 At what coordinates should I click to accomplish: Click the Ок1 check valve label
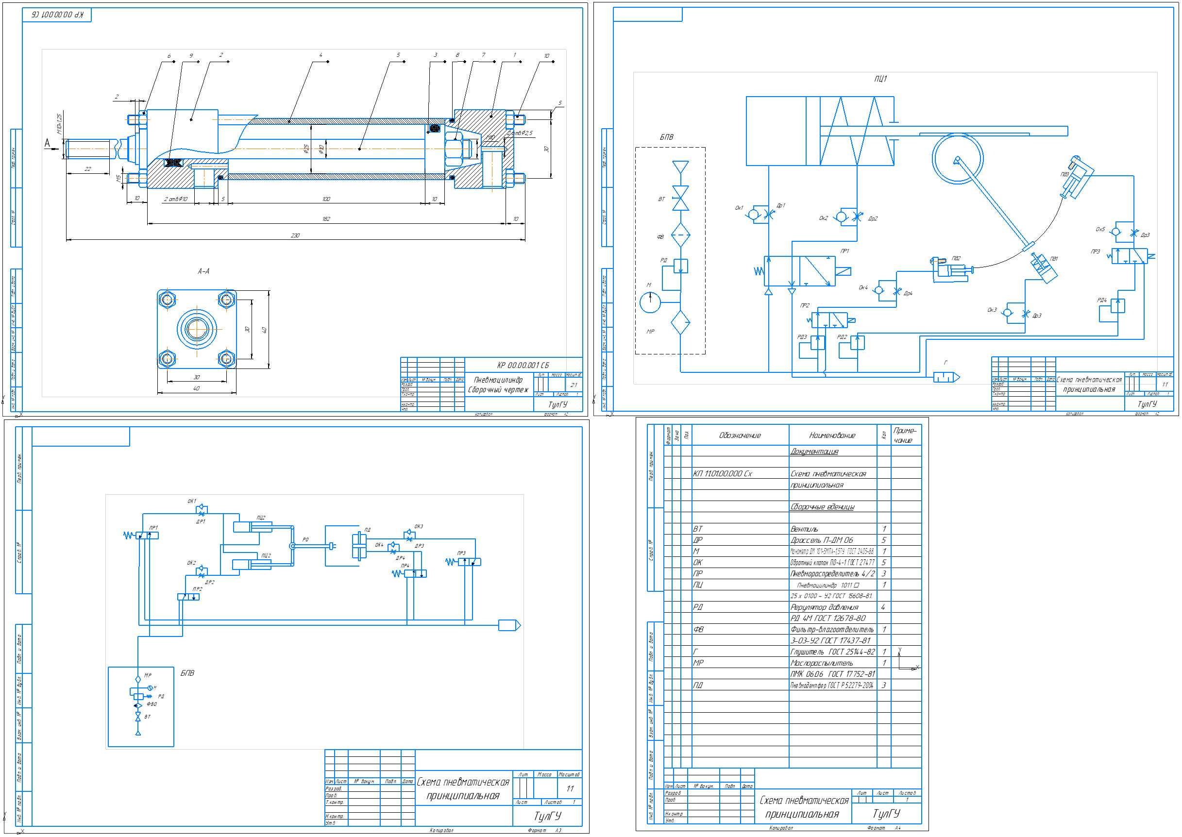pos(739,208)
